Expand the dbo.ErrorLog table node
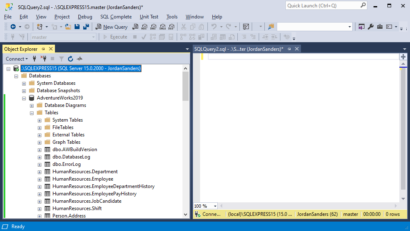The width and height of the screenshot is (410, 231). pyautogui.click(x=39, y=165)
